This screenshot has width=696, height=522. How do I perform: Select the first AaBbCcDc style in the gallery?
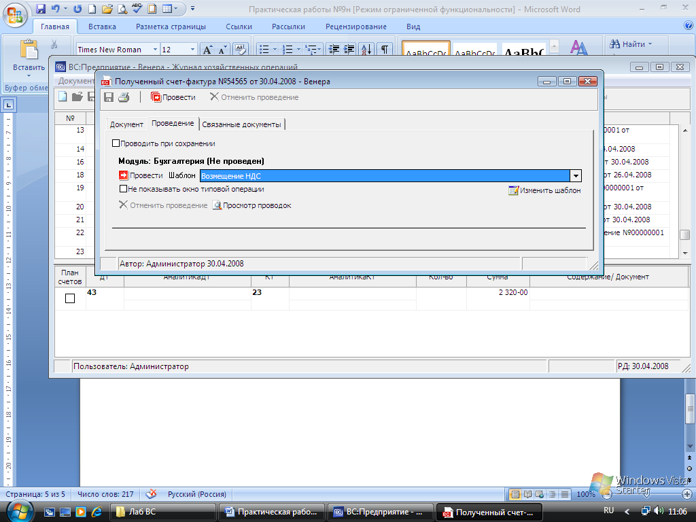425,49
